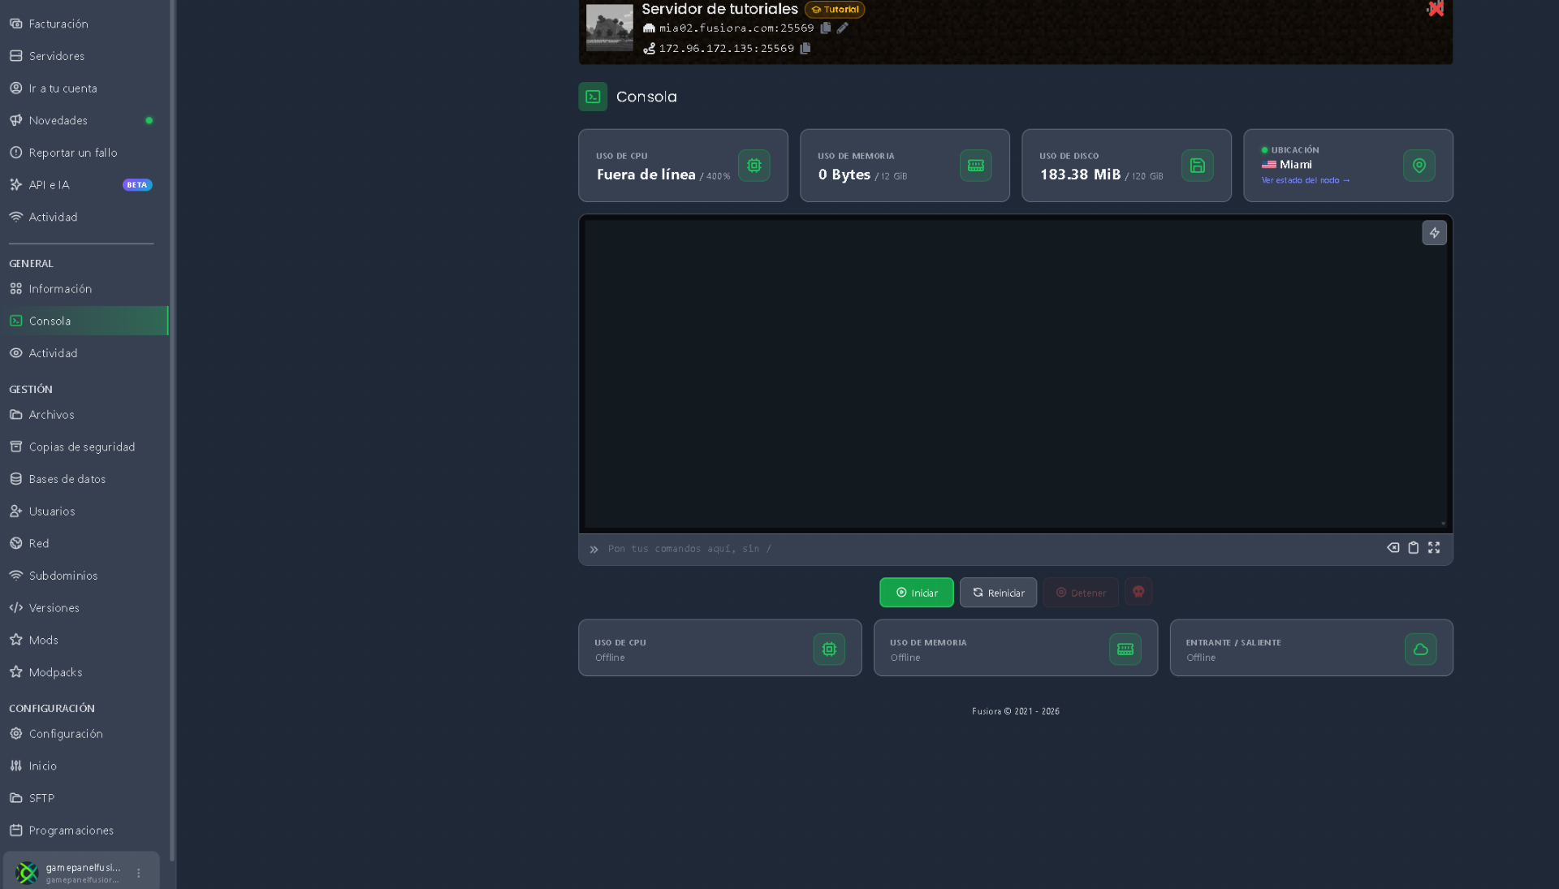Click the Tutorial badge beside server name
Viewport: 1559px width, 889px height.
click(x=835, y=10)
